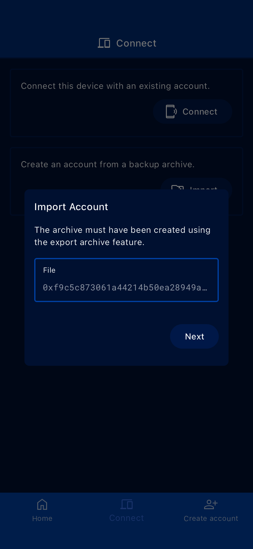Click the archive file hash value text
The width and height of the screenshot is (253, 549).
(125, 287)
